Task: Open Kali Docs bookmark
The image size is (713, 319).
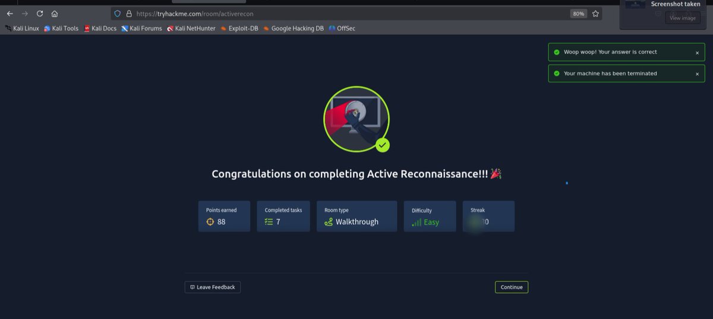Action: (100, 28)
